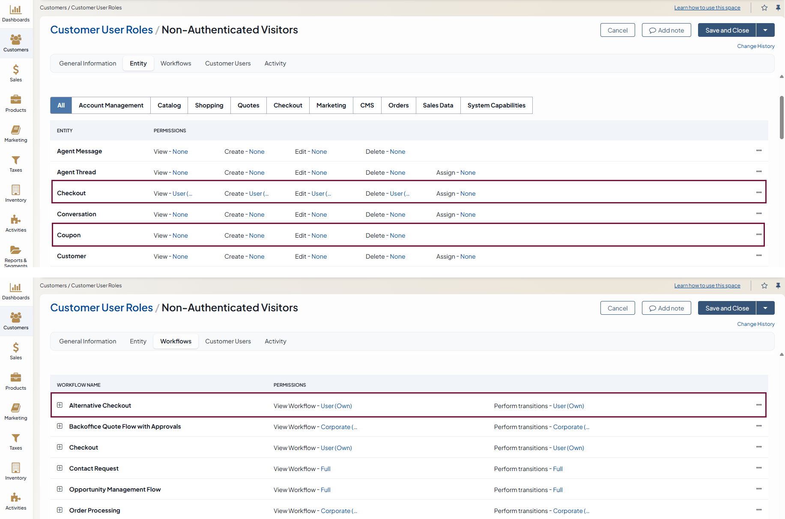785x519 pixels.
Task: Switch to the System Capabilities category tab
Action: [496, 105]
